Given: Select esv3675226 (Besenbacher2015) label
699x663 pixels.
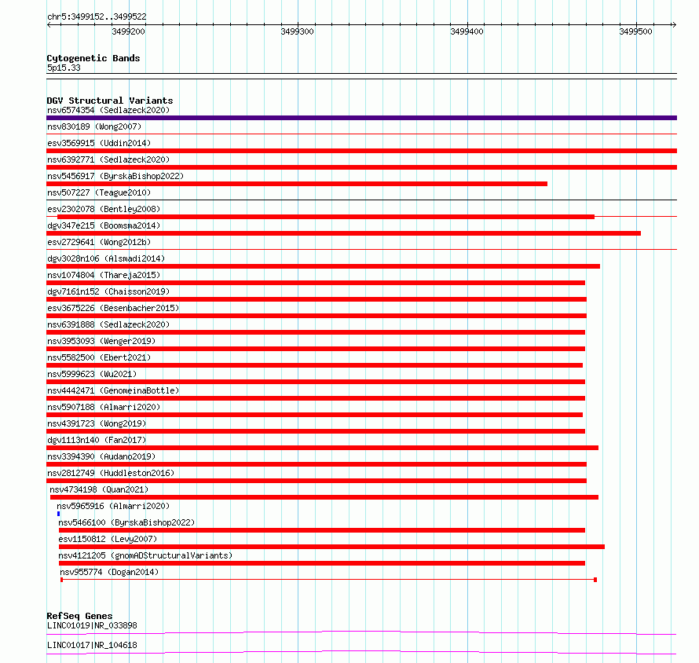Looking at the screenshot, I should (x=113, y=308).
